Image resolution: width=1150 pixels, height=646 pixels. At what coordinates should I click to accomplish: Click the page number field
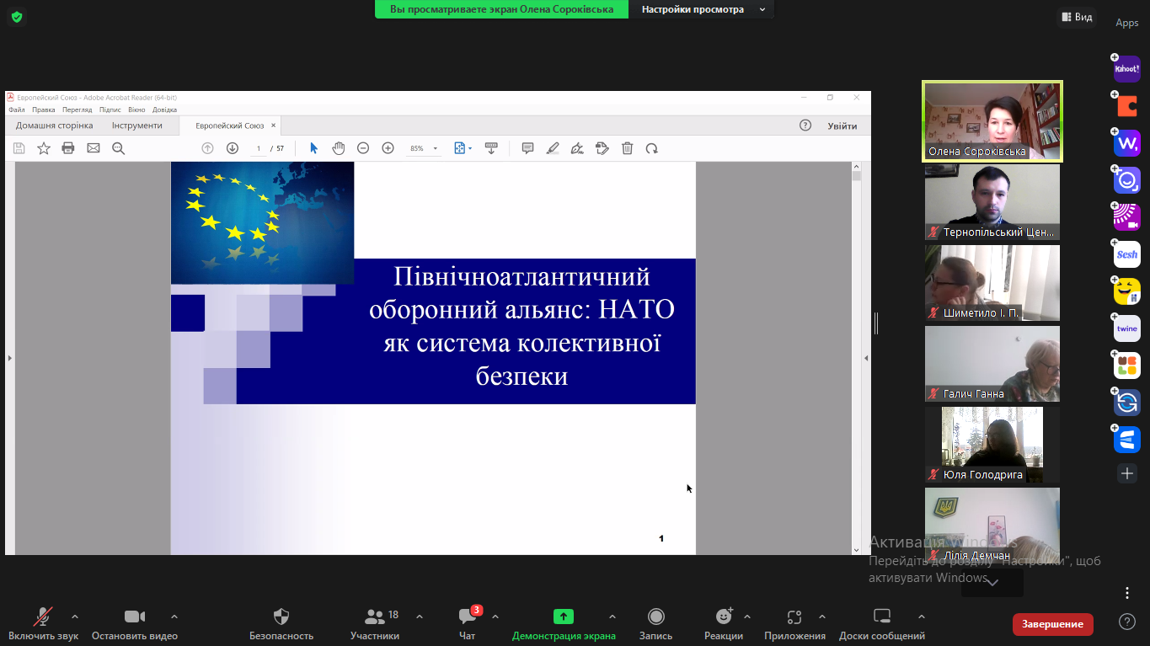tap(259, 148)
